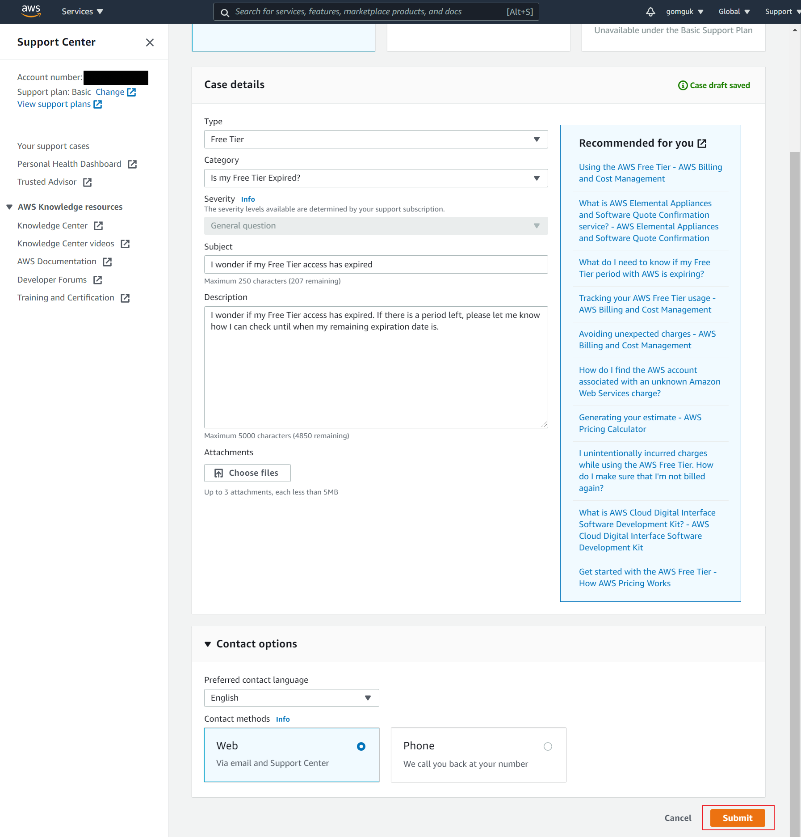Screen dimensions: 801x837
Task: Open Developer Forums link
Action: click(52, 280)
